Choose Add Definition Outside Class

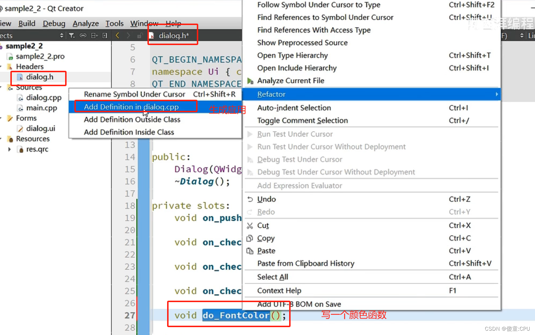(x=132, y=119)
